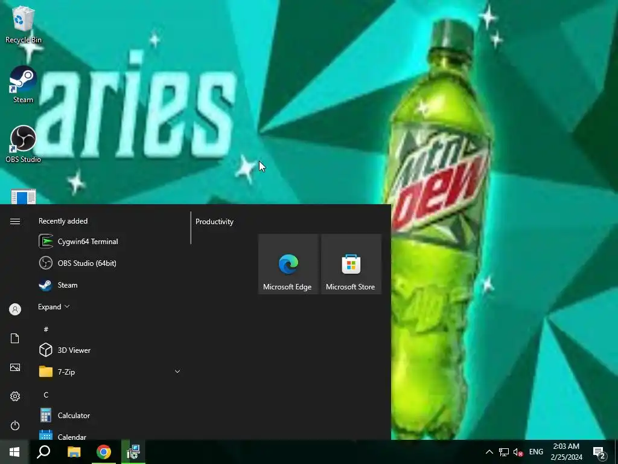The image size is (618, 464).
Task: Open the Recycle Bin desktop icon
Action: pyautogui.click(x=23, y=24)
